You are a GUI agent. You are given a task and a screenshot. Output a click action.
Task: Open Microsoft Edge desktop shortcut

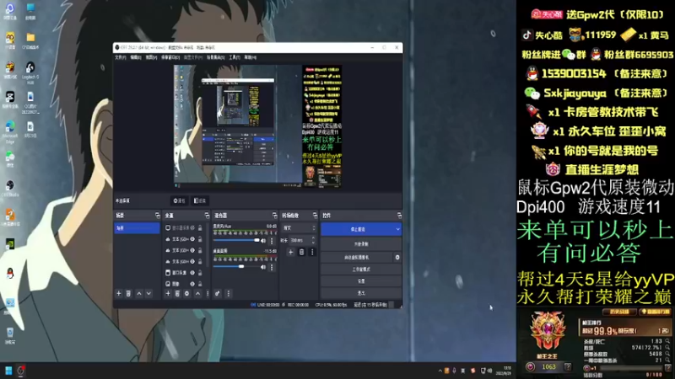[9, 131]
